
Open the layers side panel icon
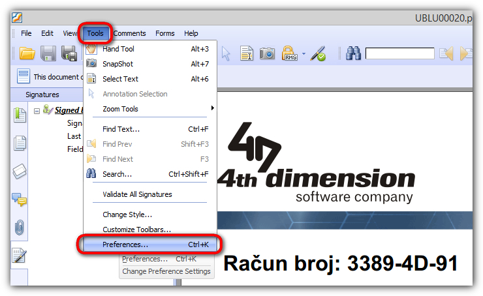(20, 171)
